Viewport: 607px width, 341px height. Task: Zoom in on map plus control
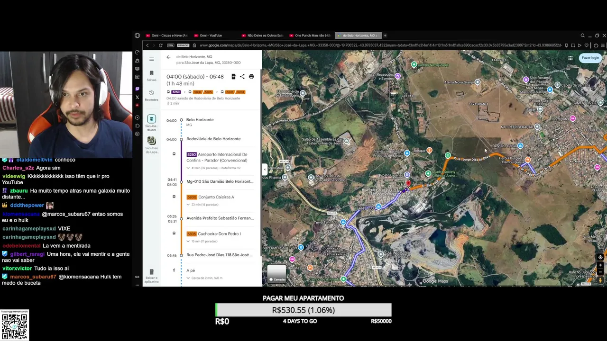click(600, 265)
